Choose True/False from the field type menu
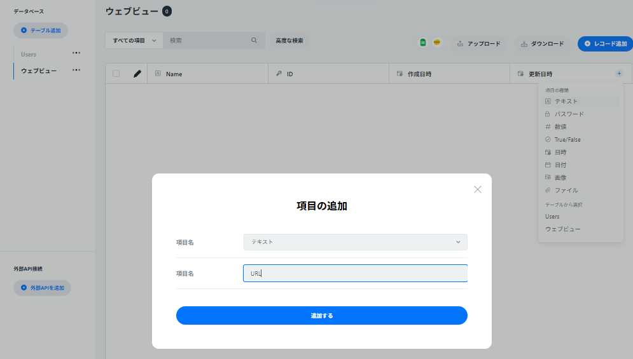 coord(581,140)
